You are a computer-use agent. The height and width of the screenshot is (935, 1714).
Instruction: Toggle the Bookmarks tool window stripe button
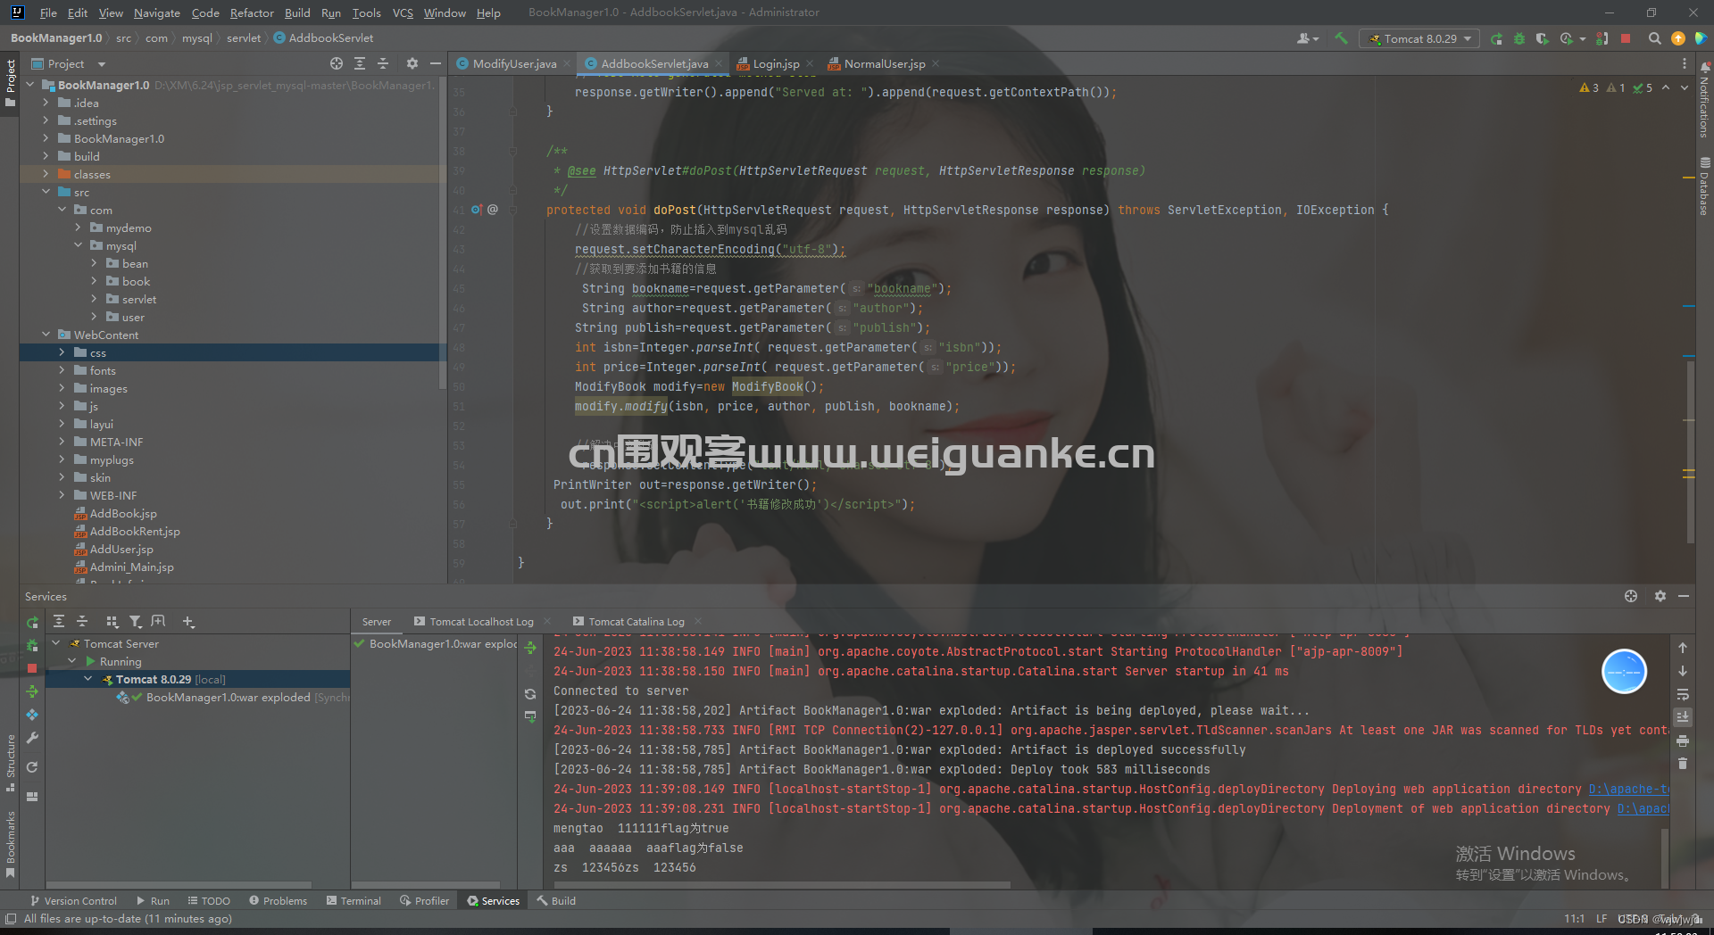tap(10, 843)
